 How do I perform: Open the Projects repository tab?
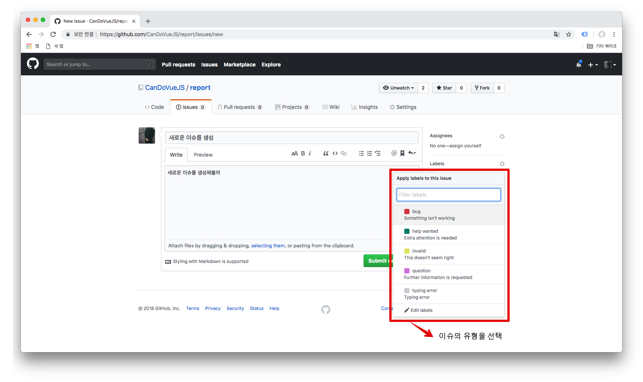[x=292, y=107]
